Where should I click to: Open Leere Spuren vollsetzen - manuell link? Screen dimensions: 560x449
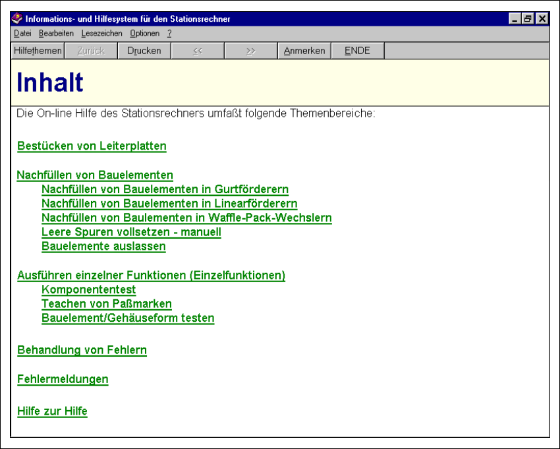click(x=131, y=232)
